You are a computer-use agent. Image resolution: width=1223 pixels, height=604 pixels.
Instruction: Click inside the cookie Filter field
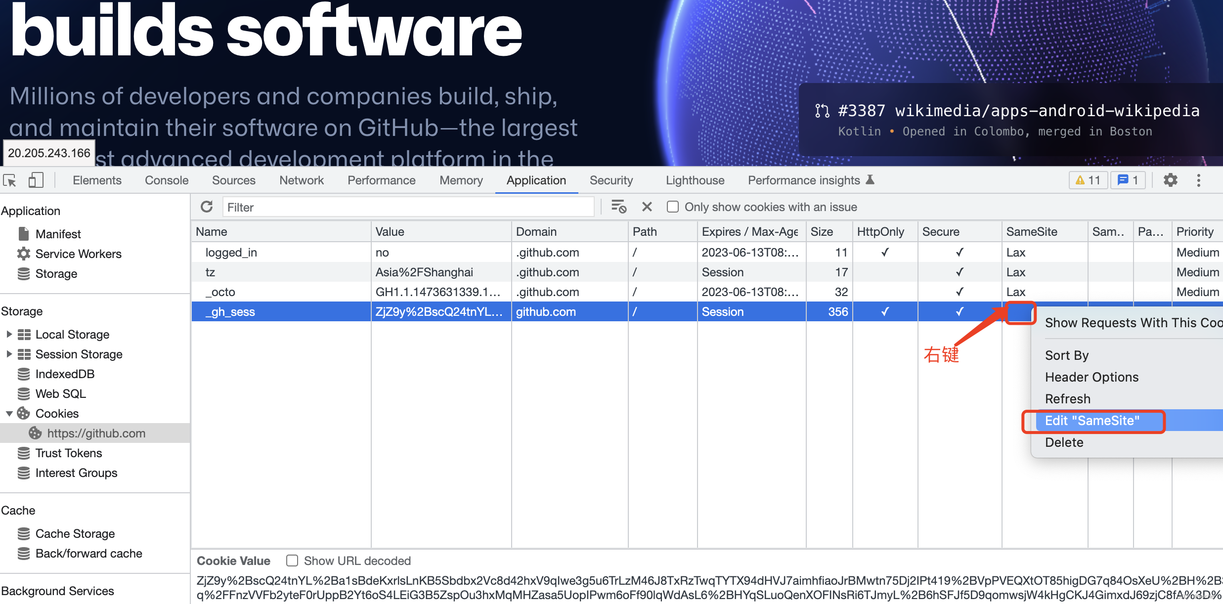[408, 207]
